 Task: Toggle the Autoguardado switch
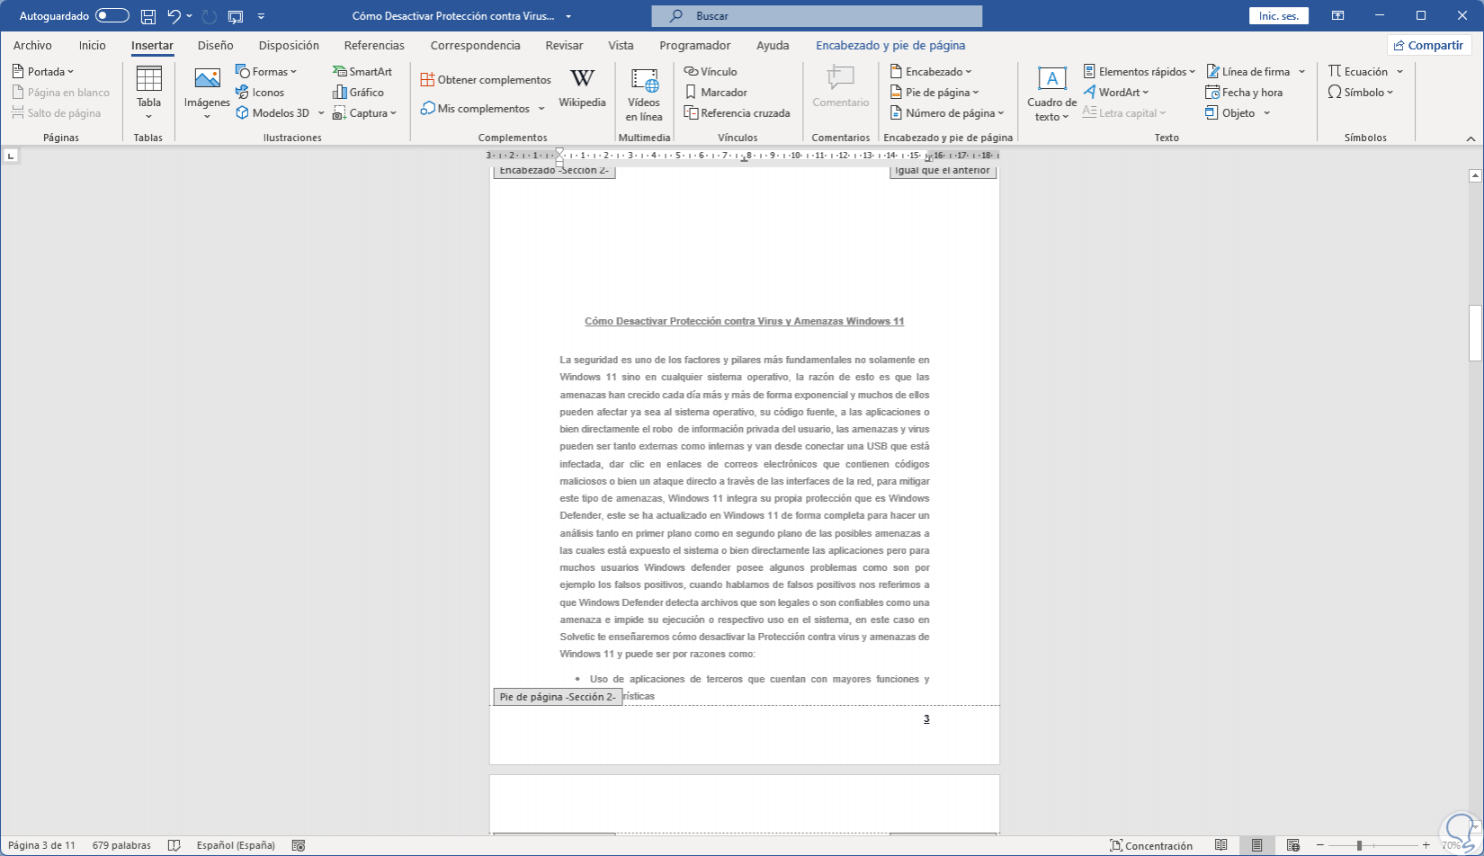[112, 16]
